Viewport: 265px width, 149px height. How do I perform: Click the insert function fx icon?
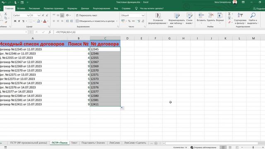(x=50, y=32)
